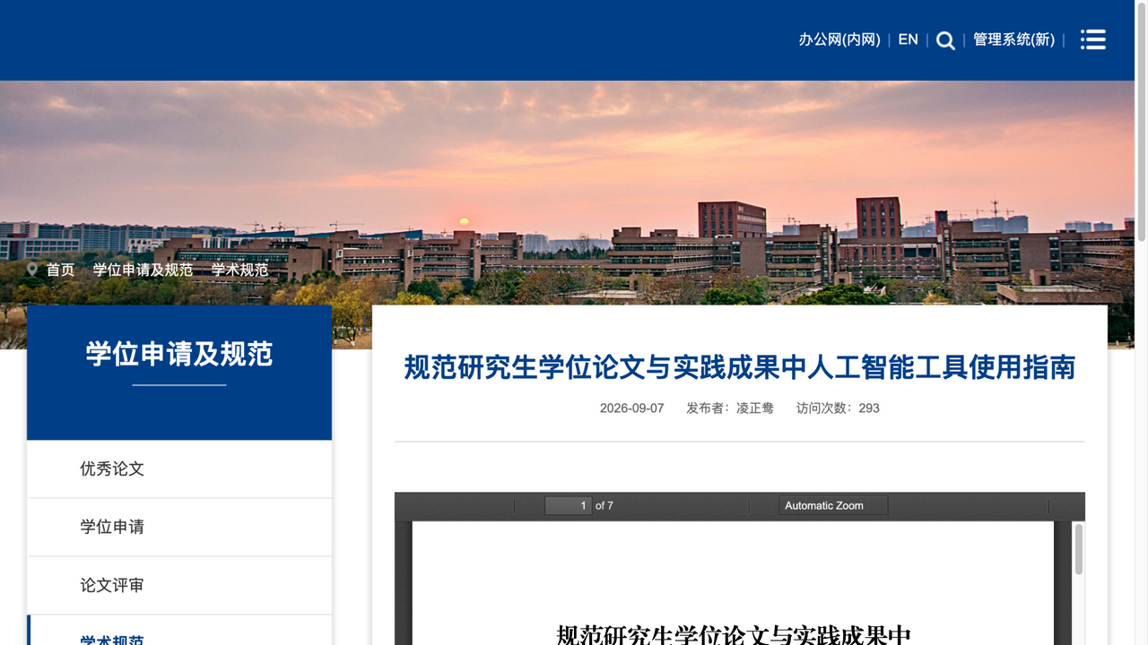The width and height of the screenshot is (1148, 645).
Task: Open 学位申请及规范 breadcrumb link
Action: point(143,270)
